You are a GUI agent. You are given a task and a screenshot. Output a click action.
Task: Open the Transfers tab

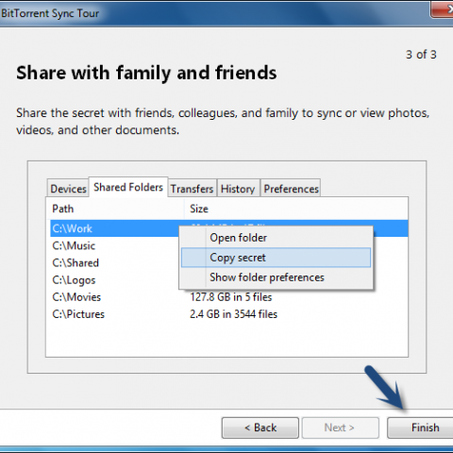coord(192,188)
